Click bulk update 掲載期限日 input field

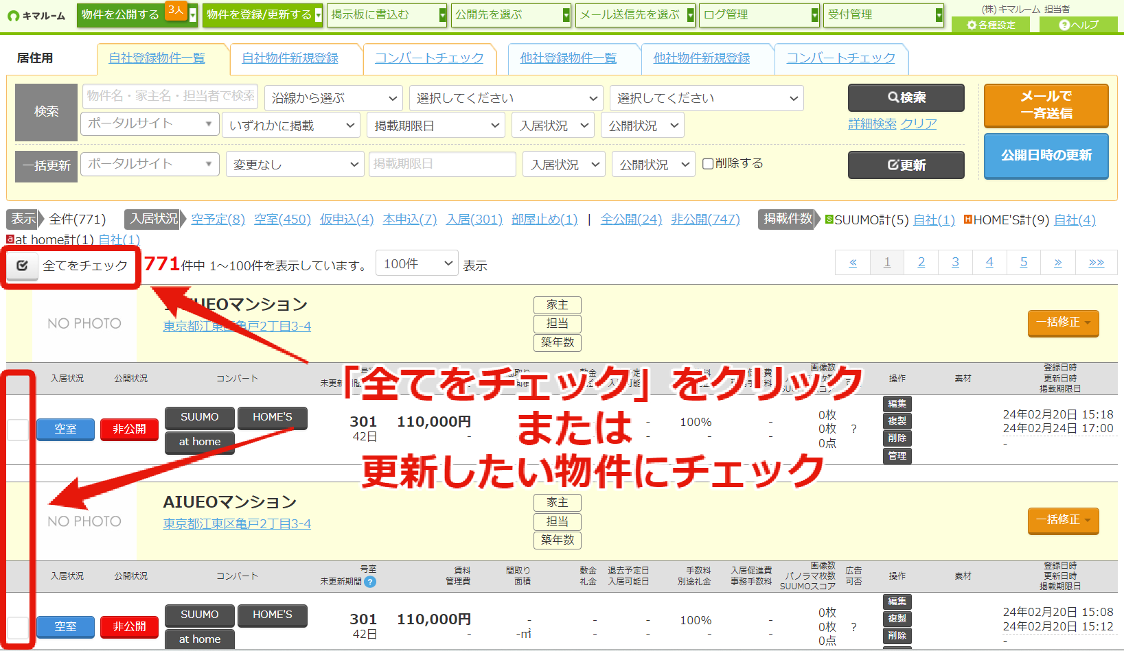442,164
